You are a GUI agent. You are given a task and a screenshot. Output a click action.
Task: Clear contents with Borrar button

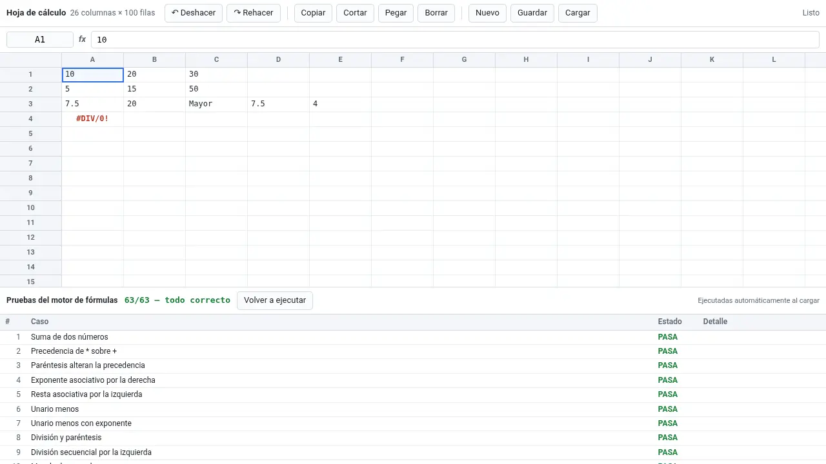click(x=436, y=13)
